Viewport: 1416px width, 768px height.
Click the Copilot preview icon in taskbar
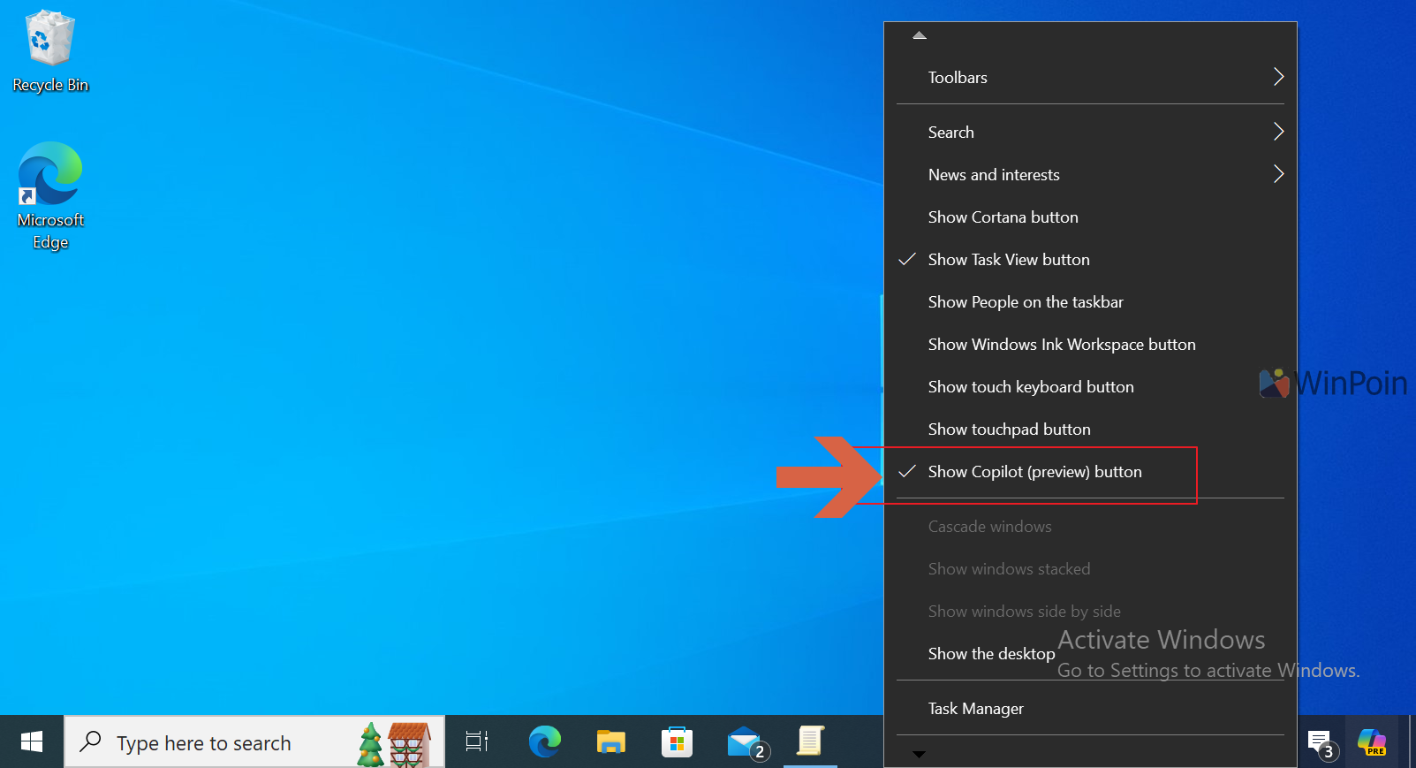pyautogui.click(x=1371, y=742)
